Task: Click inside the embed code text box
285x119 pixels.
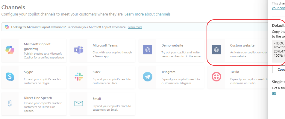Action: [x=279, y=51]
